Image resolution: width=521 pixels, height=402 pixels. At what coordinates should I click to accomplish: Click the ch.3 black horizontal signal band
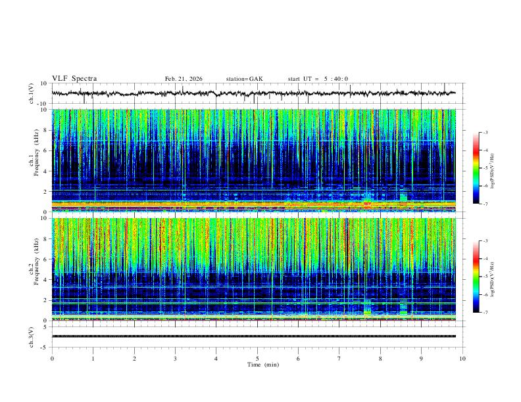(x=253, y=336)
